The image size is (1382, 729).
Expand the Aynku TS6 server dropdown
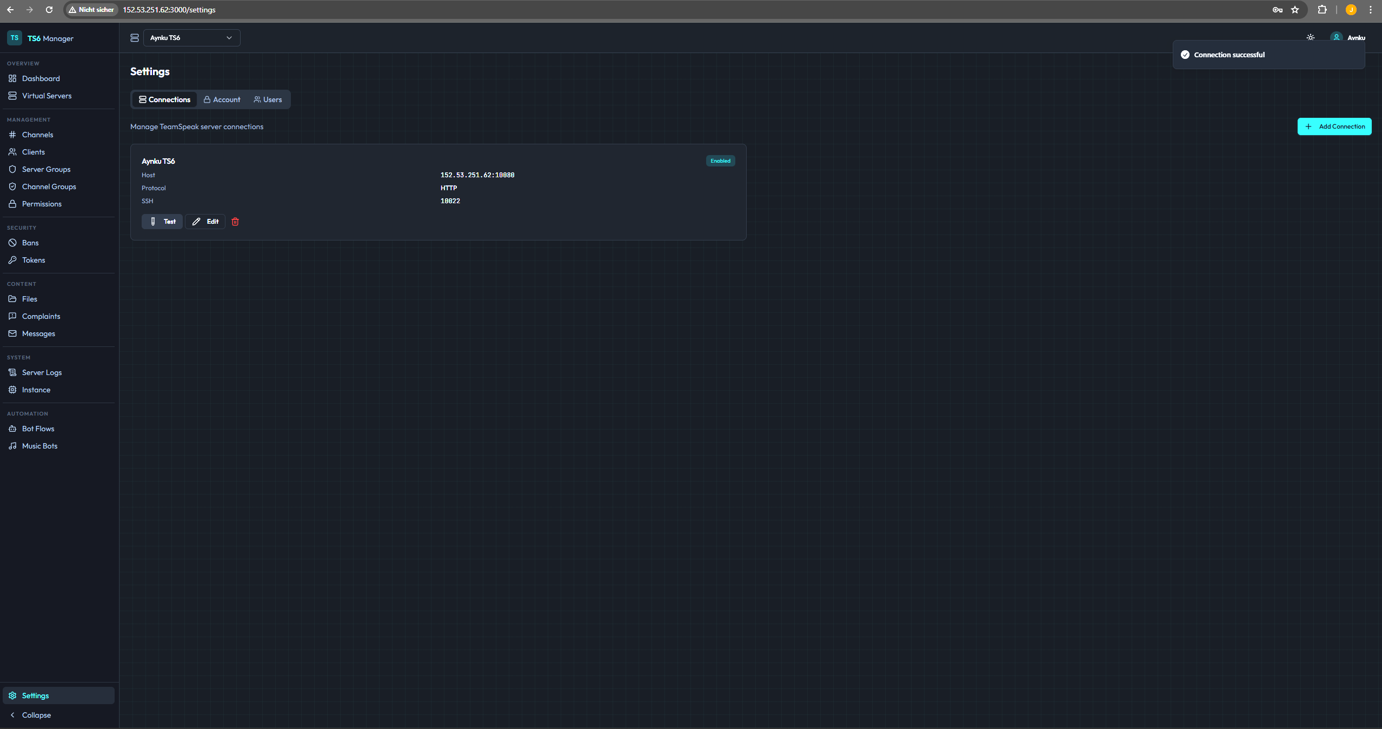191,38
